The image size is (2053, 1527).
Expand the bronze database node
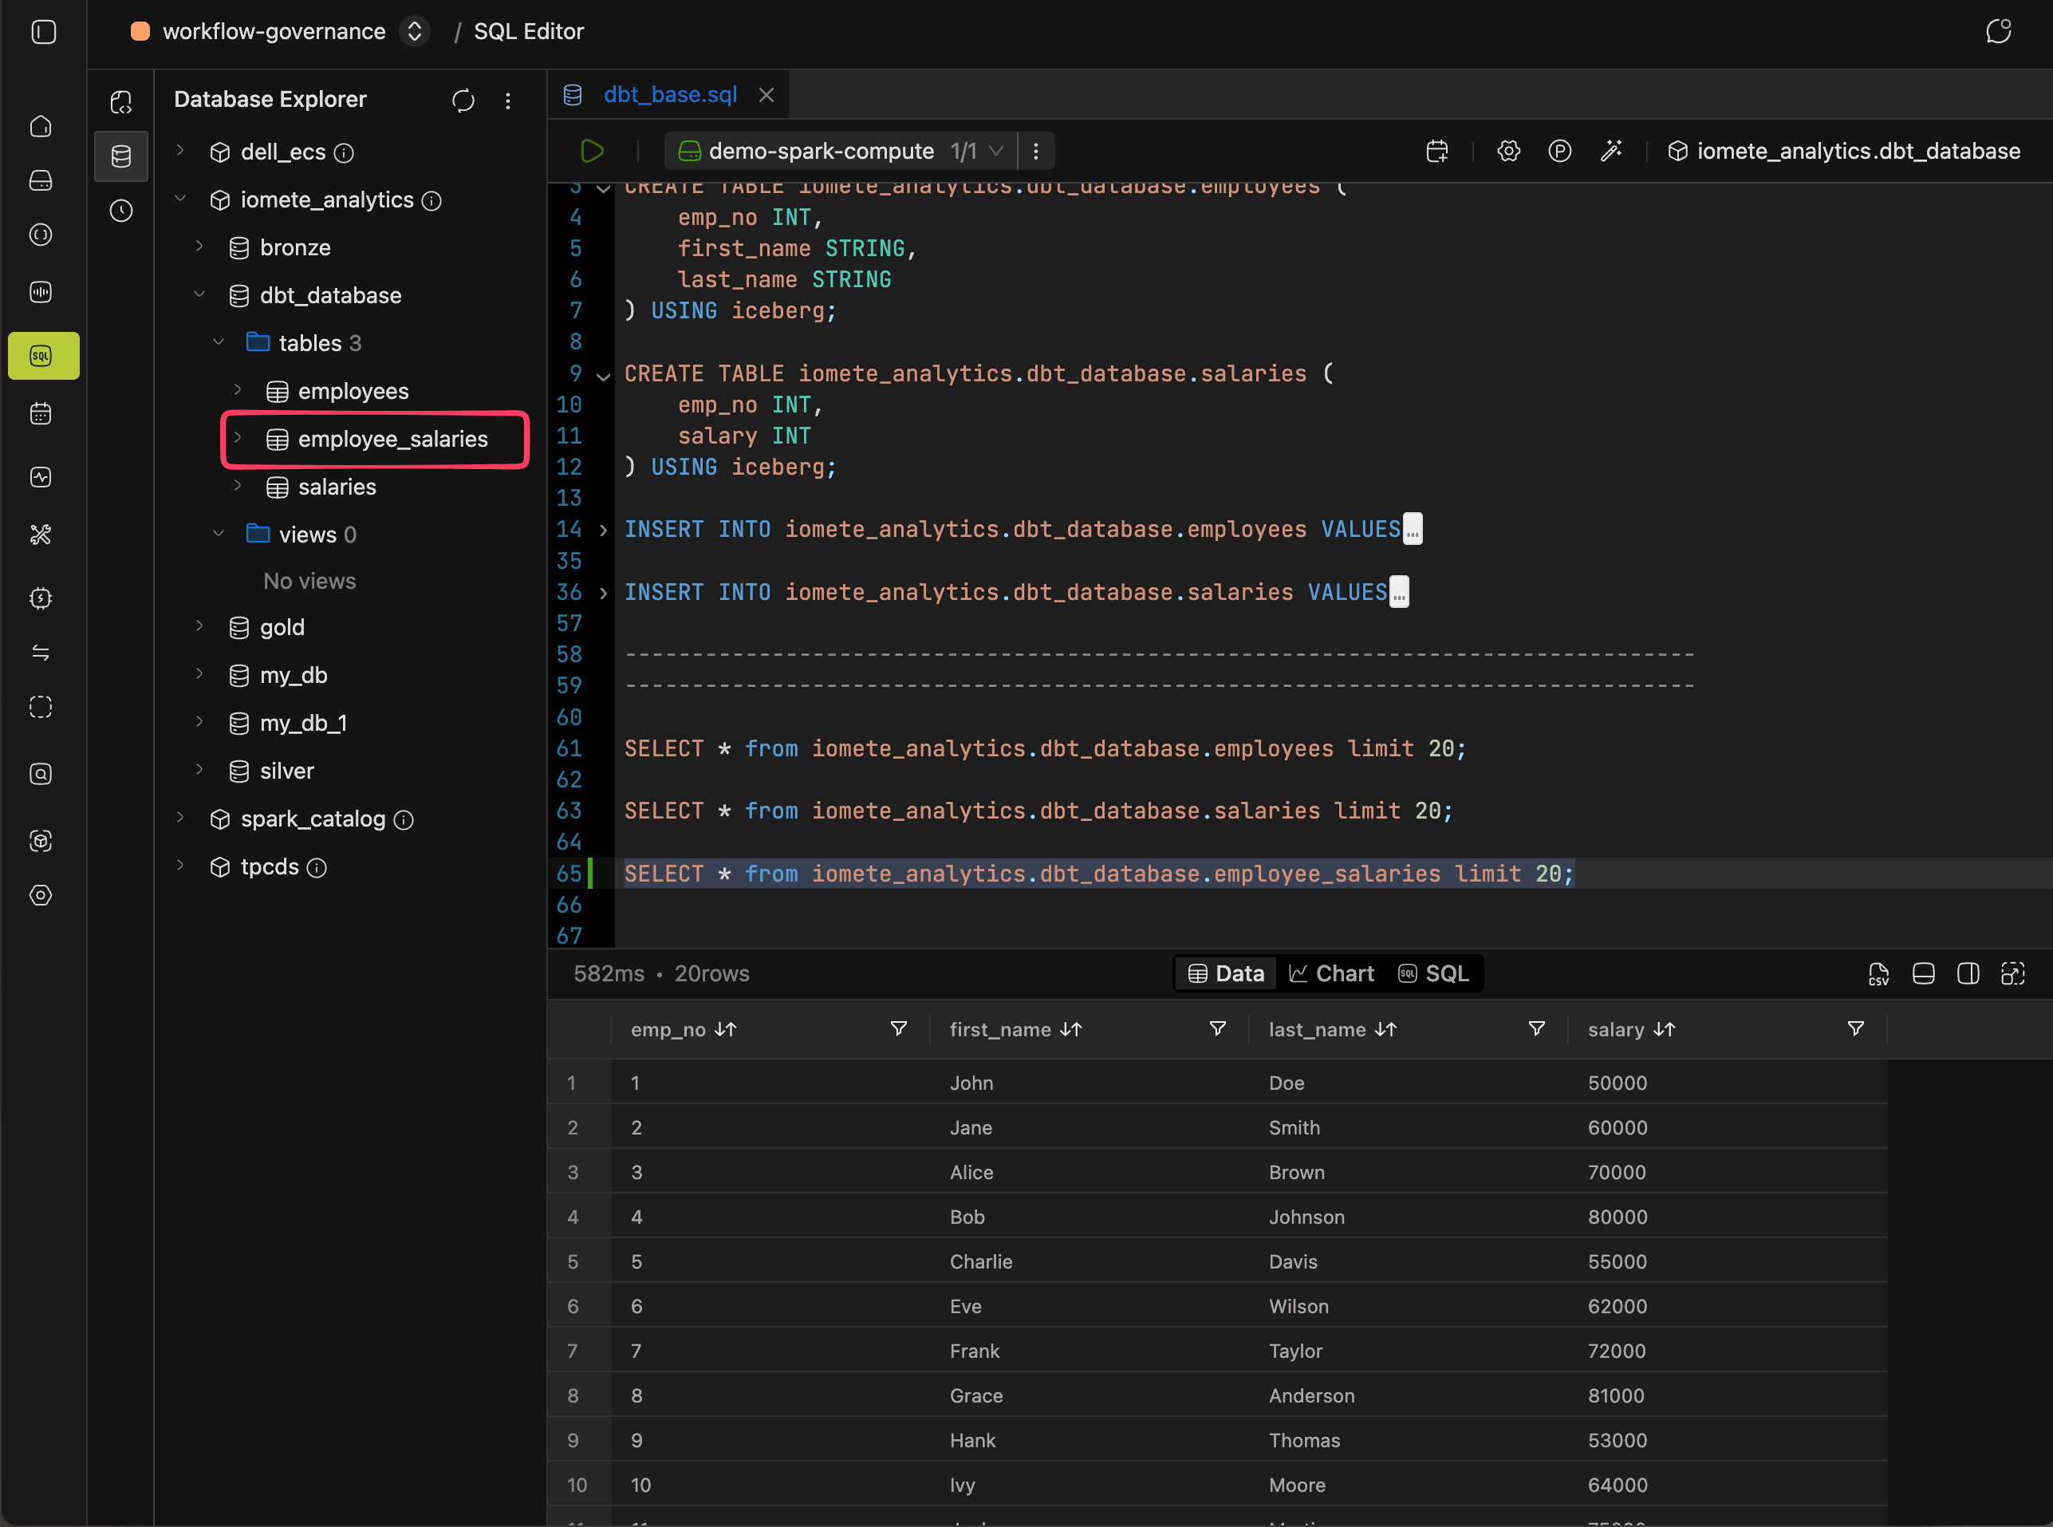[x=199, y=247]
